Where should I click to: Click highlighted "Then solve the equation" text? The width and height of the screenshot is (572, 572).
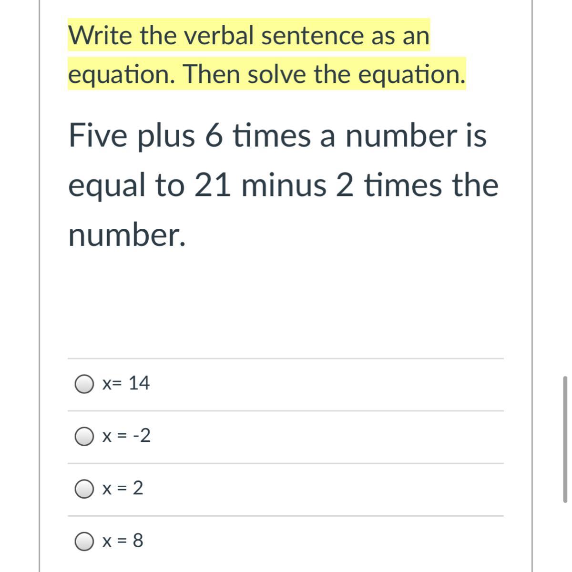click(324, 74)
